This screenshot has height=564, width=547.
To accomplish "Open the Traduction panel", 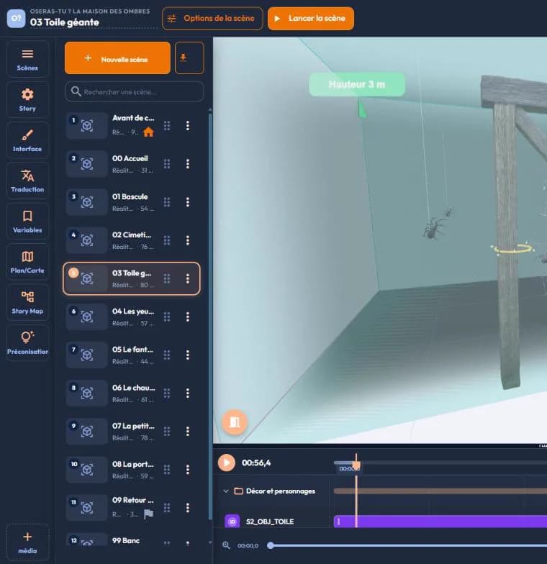I will point(27,181).
